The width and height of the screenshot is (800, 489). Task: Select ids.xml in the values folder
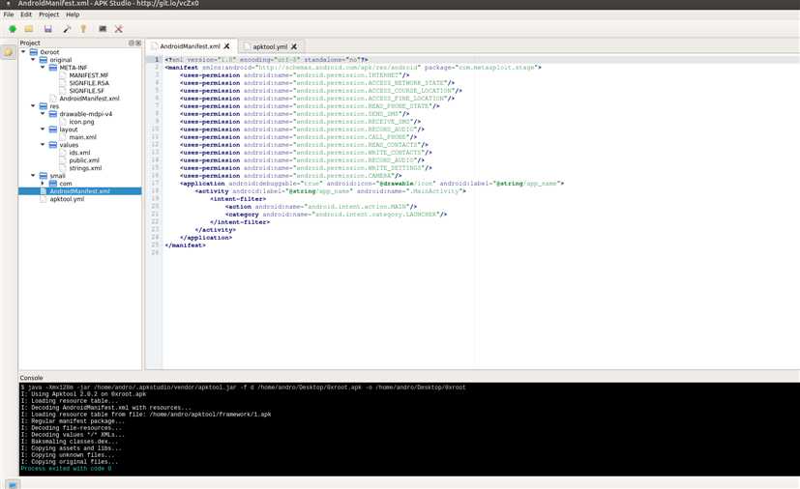click(79, 153)
